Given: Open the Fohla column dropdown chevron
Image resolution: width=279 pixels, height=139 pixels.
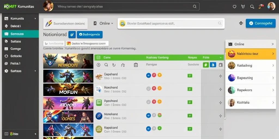Looking at the screenshot, I should (221, 58).
